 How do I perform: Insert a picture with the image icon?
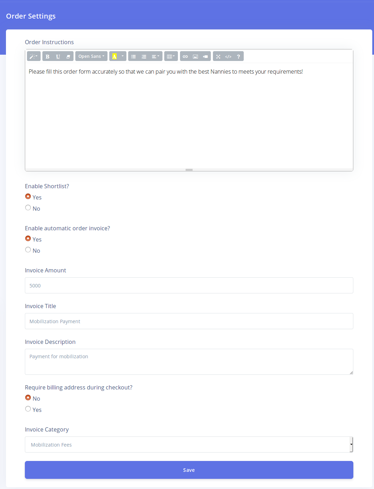click(x=195, y=56)
